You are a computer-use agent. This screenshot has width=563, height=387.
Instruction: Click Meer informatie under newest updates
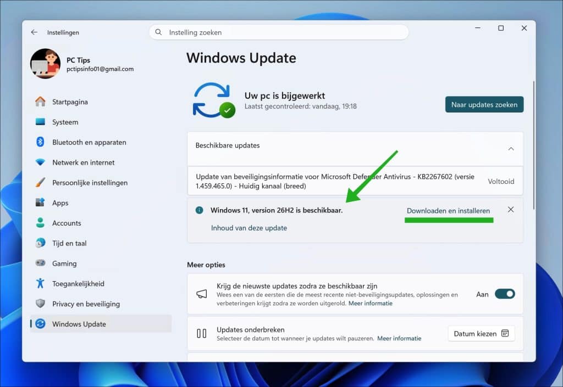pyautogui.click(x=370, y=303)
